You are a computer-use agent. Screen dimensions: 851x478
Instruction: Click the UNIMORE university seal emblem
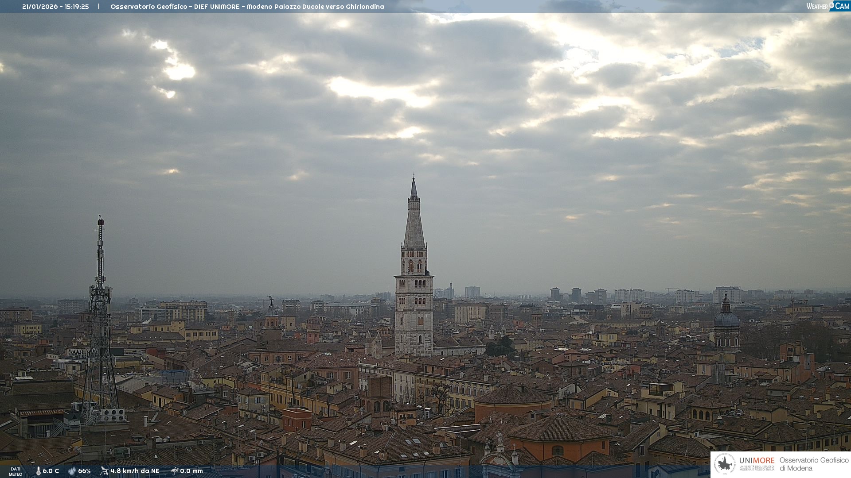725,464
